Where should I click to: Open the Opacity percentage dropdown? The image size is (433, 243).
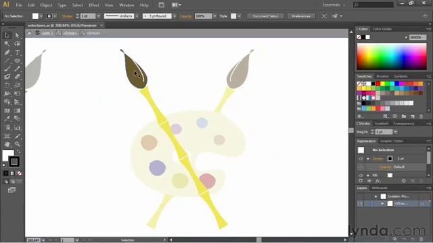pos(215,16)
